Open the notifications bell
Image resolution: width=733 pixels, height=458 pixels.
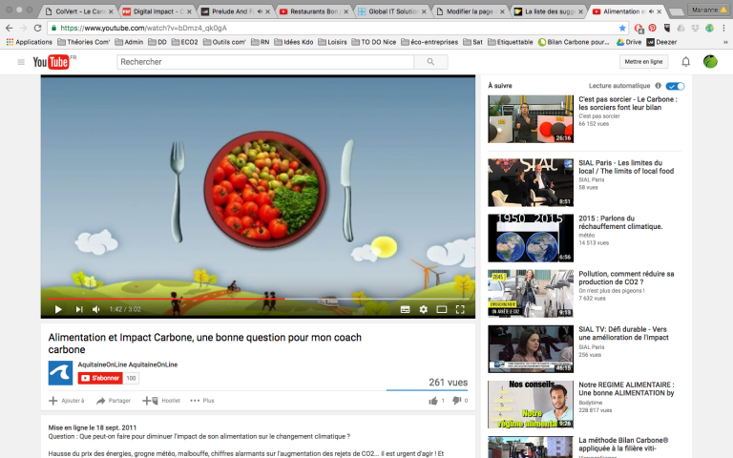(686, 62)
